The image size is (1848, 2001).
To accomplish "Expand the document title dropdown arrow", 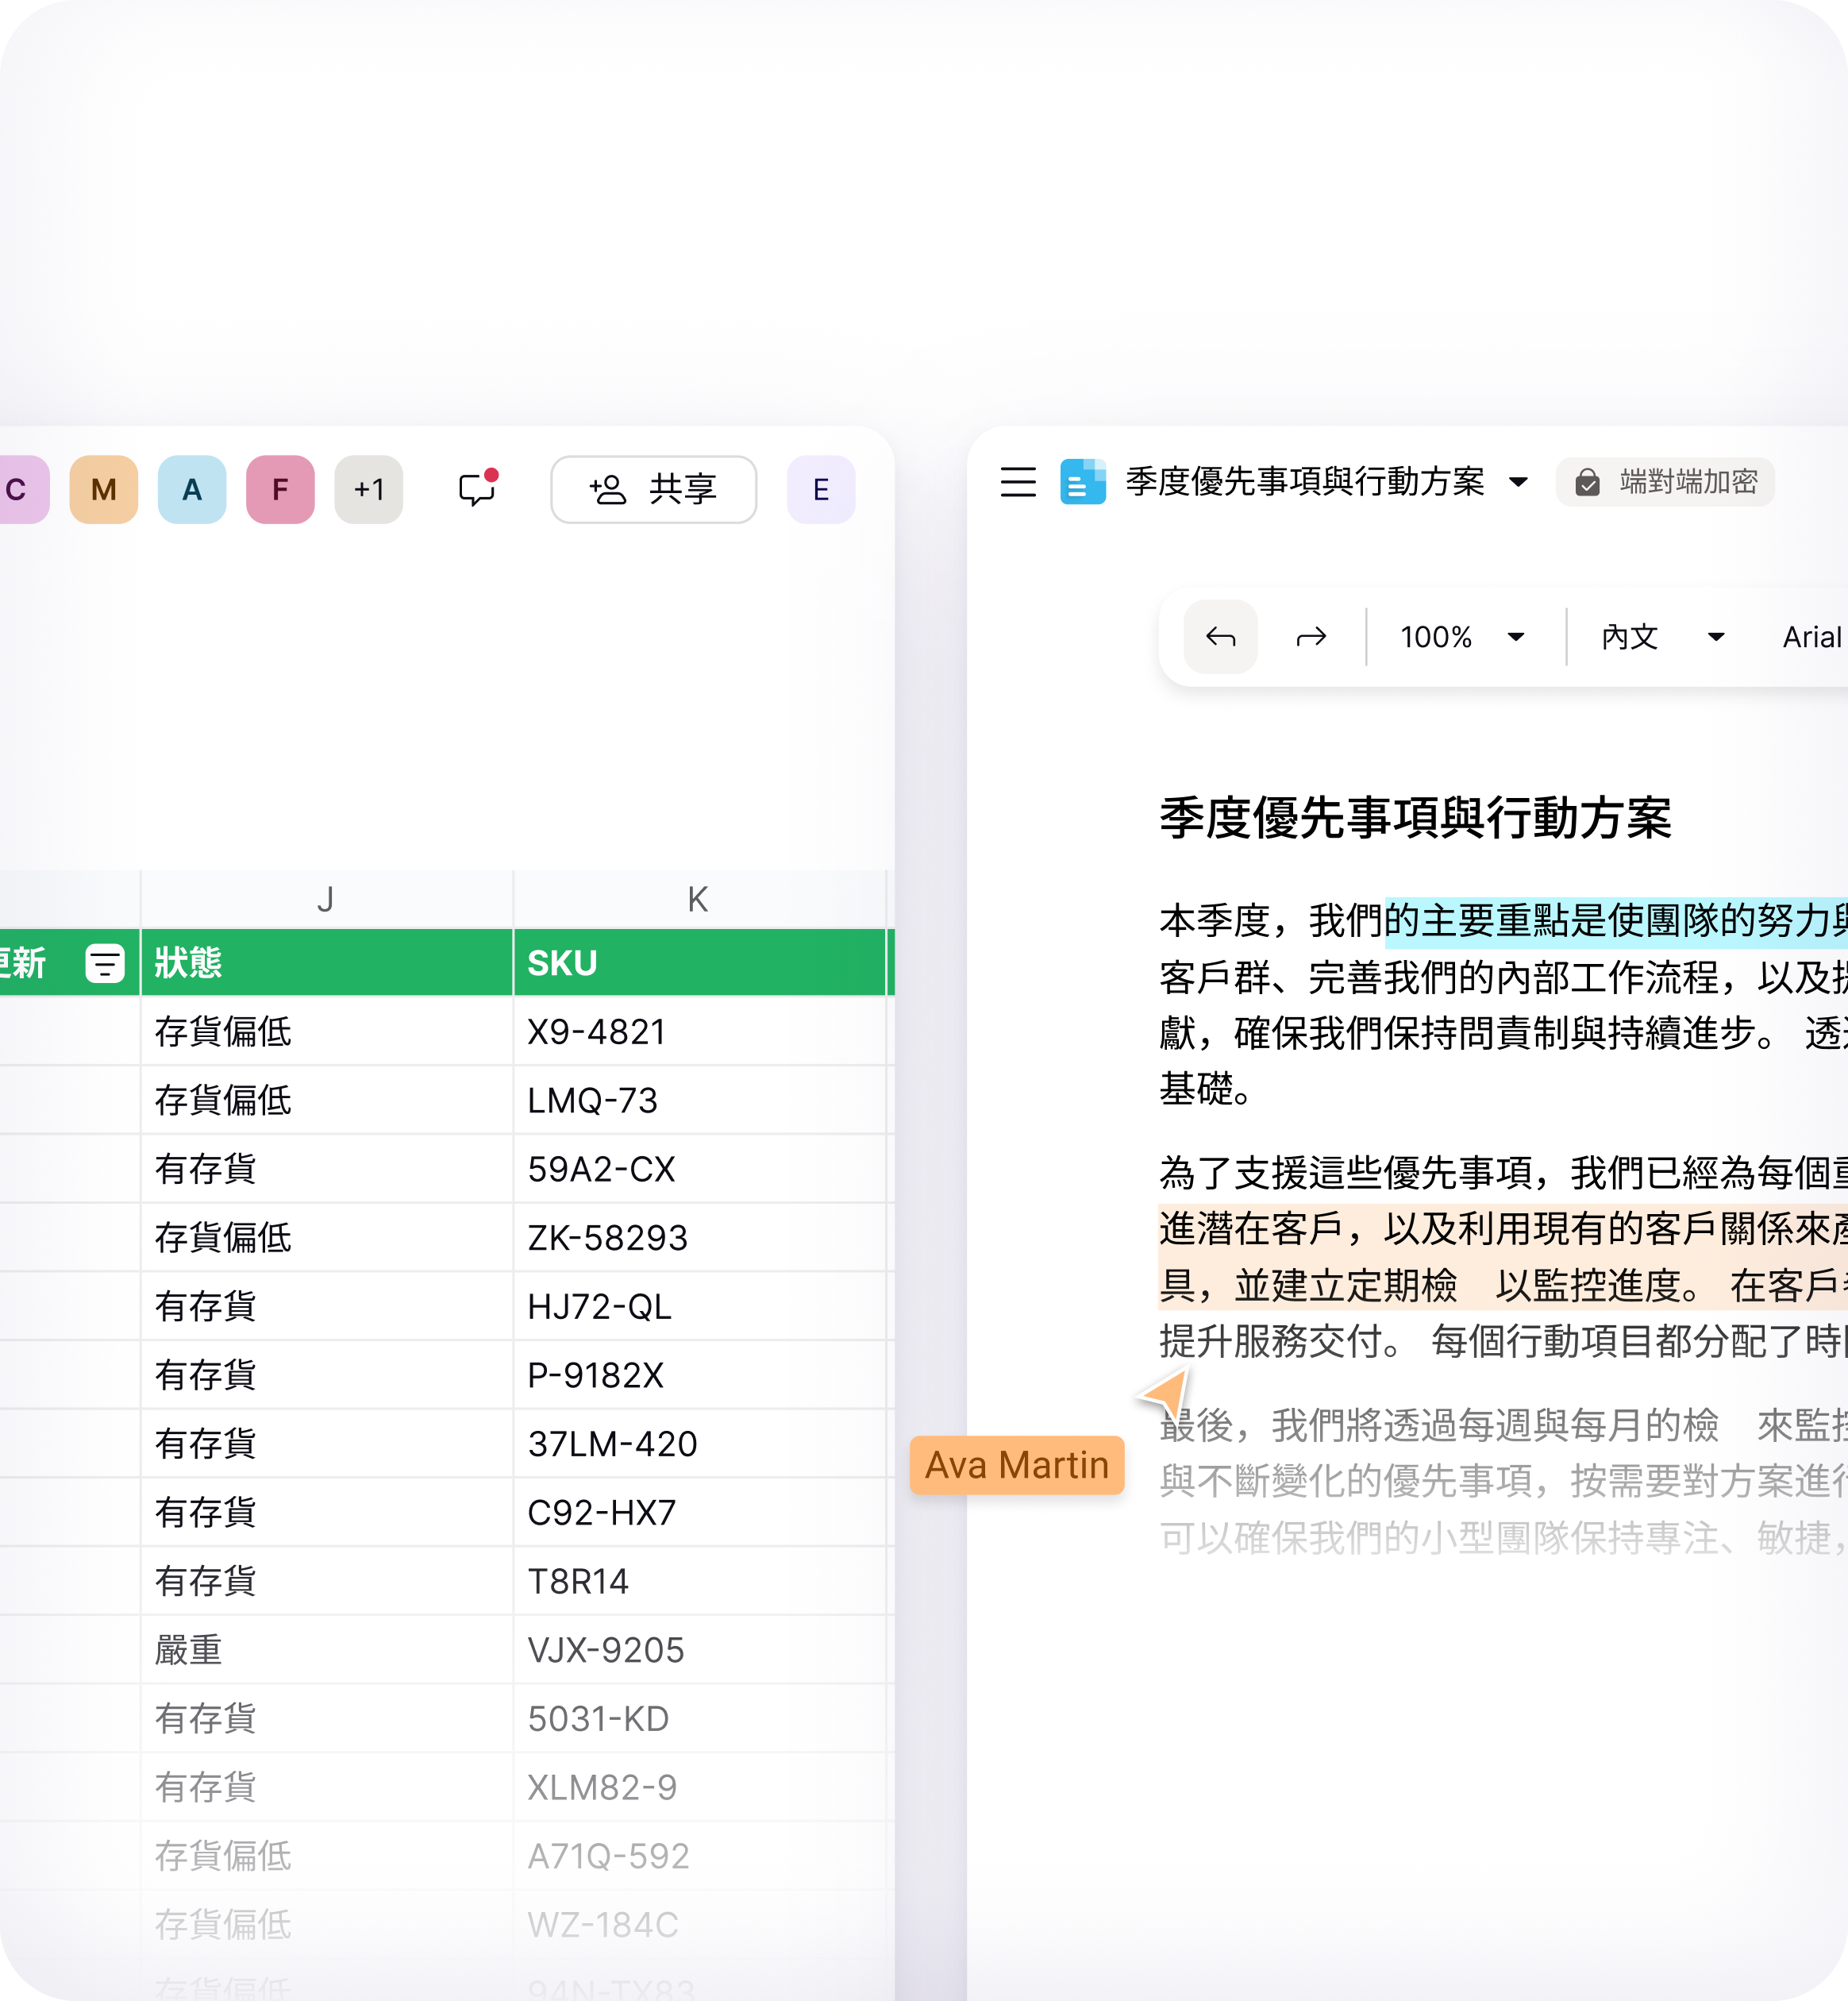I will (1518, 482).
